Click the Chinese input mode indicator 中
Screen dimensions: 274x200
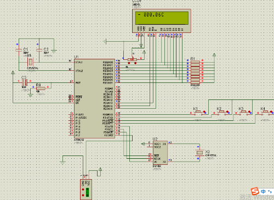coord(263,191)
